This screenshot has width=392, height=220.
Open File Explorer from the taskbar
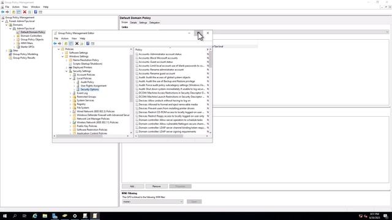[45, 216]
